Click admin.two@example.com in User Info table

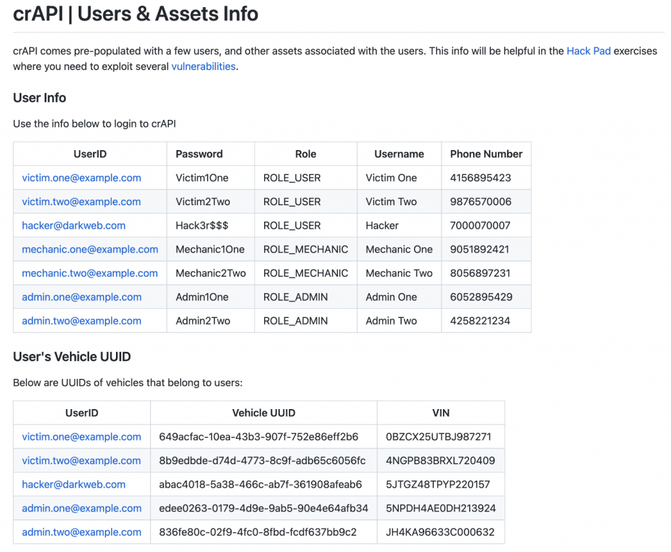[x=81, y=321]
